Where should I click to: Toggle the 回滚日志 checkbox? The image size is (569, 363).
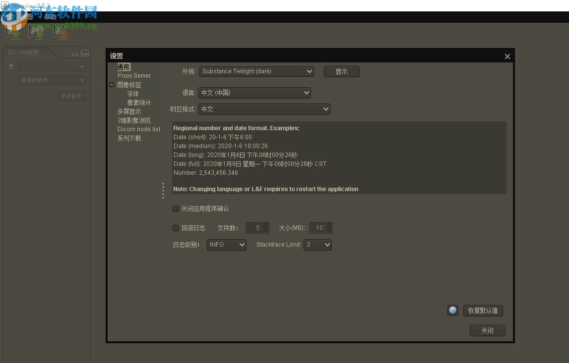(176, 228)
